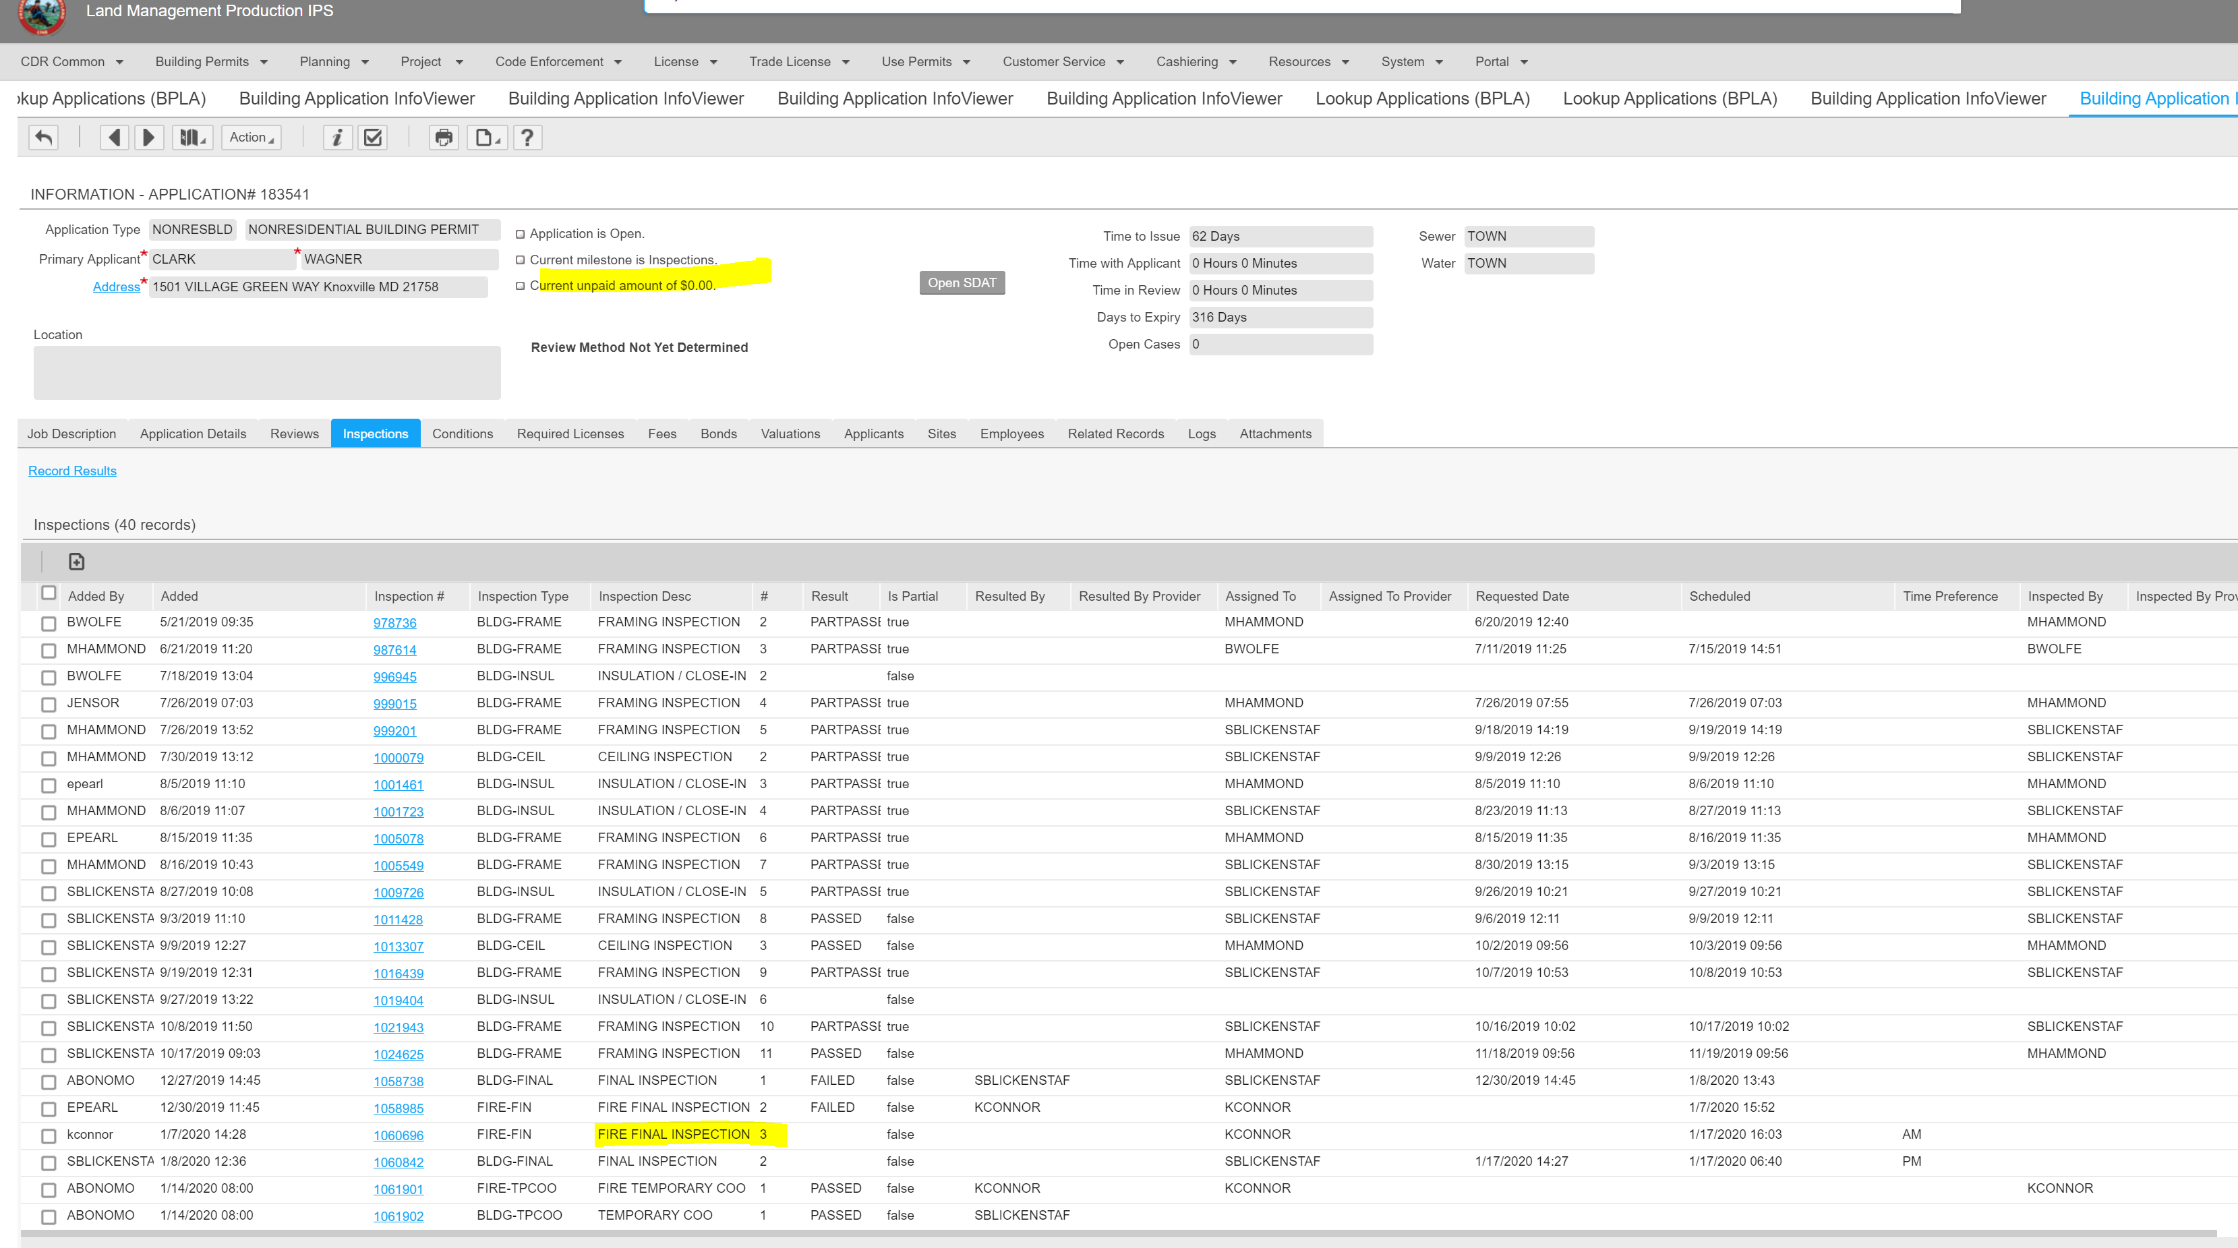2238x1248 pixels.
Task: Open the map icon dropdown in toolbar
Action: click(192, 138)
